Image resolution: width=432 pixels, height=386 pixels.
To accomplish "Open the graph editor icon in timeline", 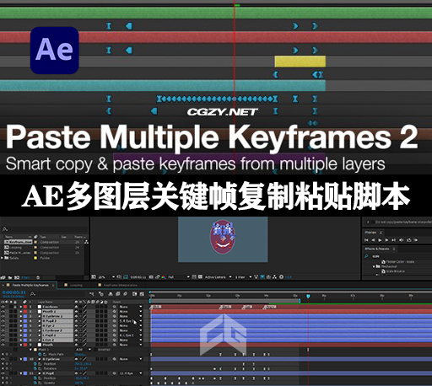I will point(142,294).
